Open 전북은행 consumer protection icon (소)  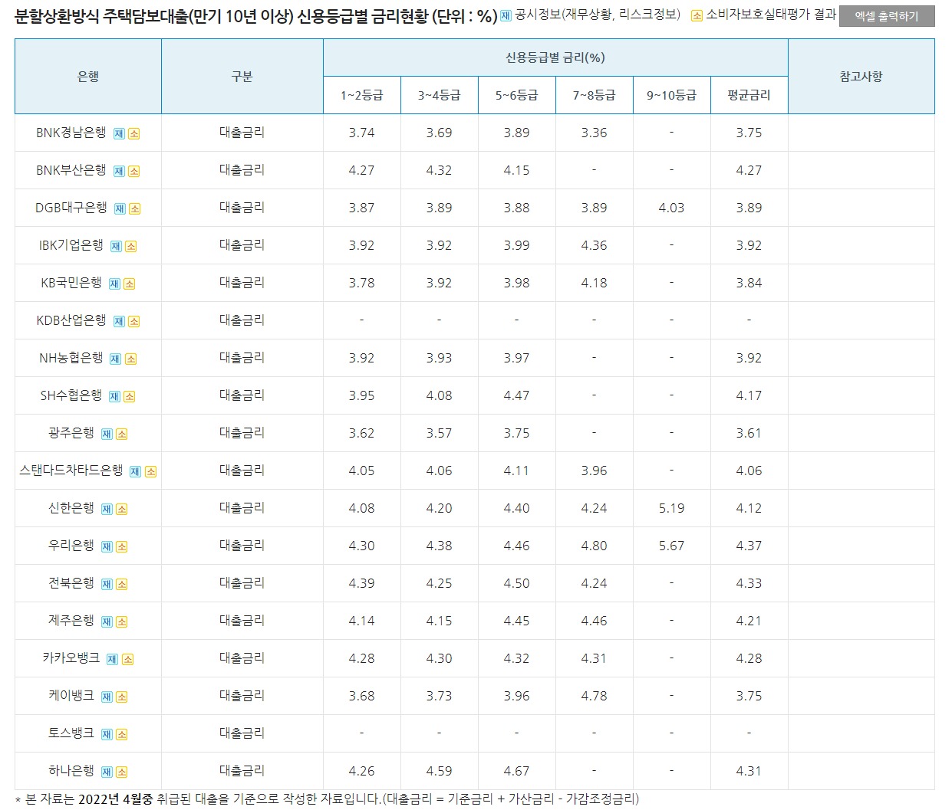click(121, 584)
